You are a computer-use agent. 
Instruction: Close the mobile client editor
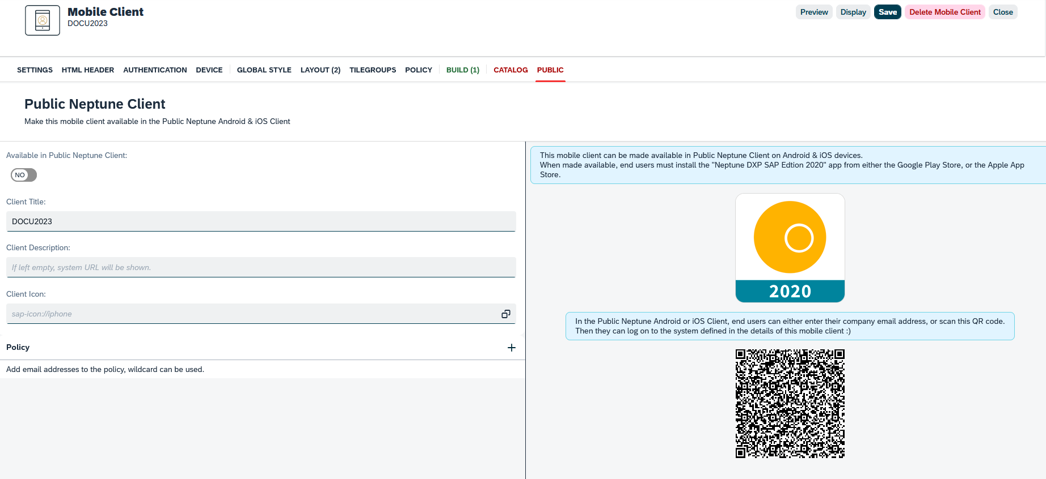[1003, 12]
